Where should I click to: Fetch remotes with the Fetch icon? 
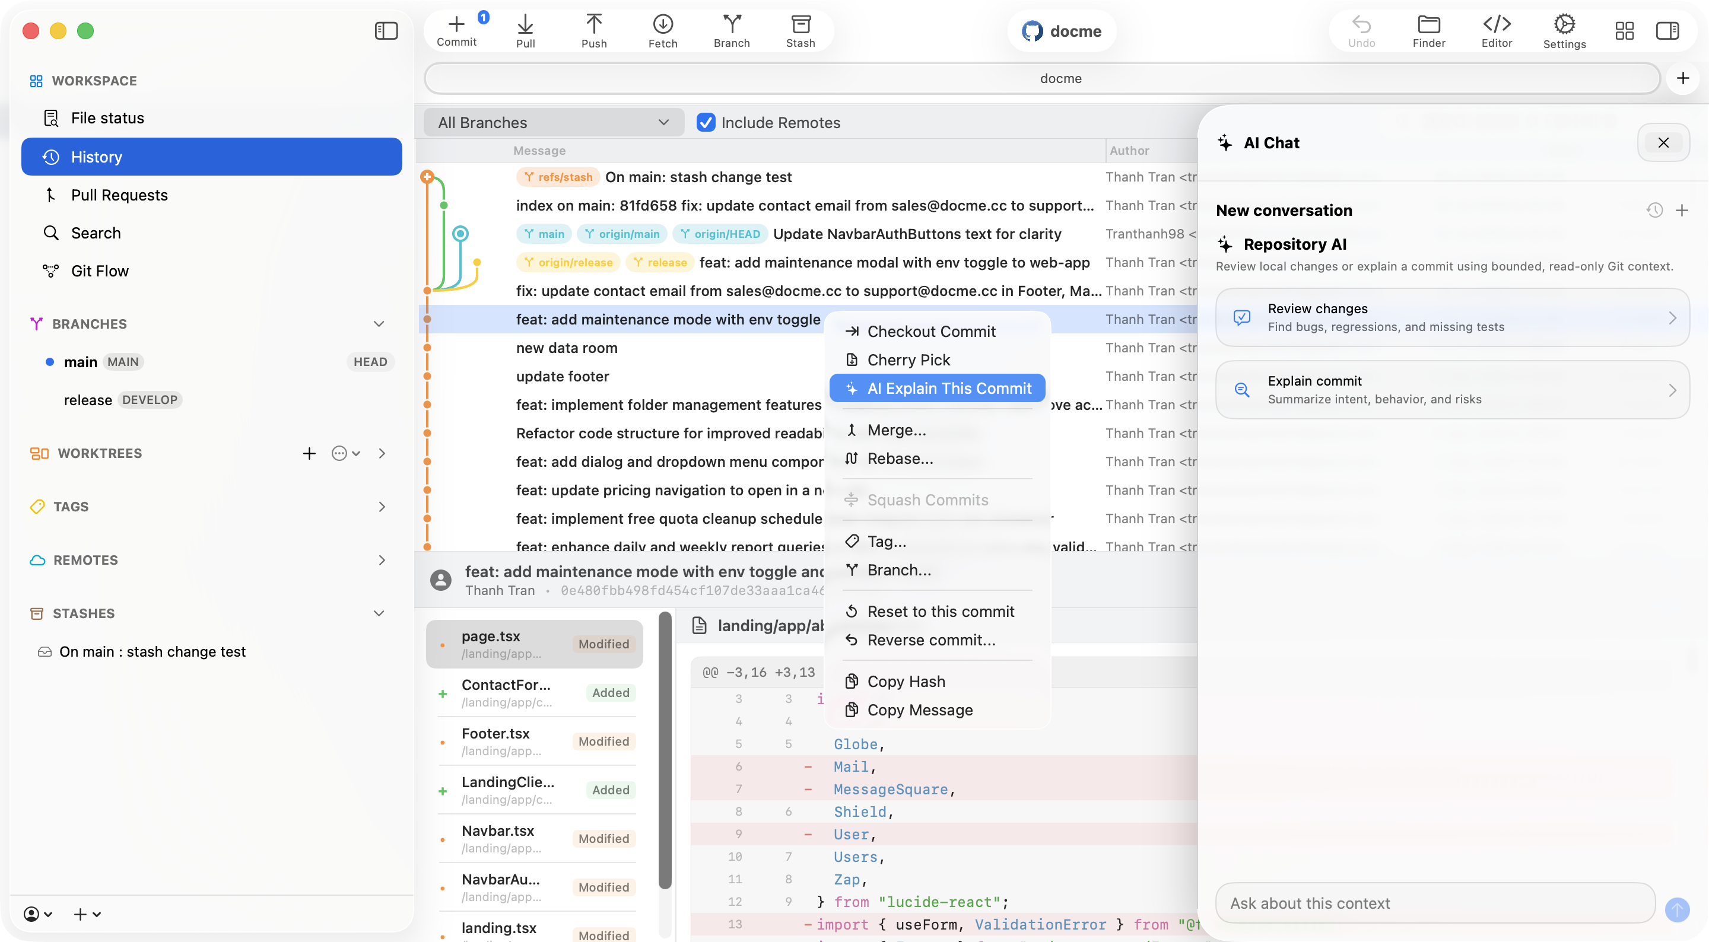coord(663,30)
